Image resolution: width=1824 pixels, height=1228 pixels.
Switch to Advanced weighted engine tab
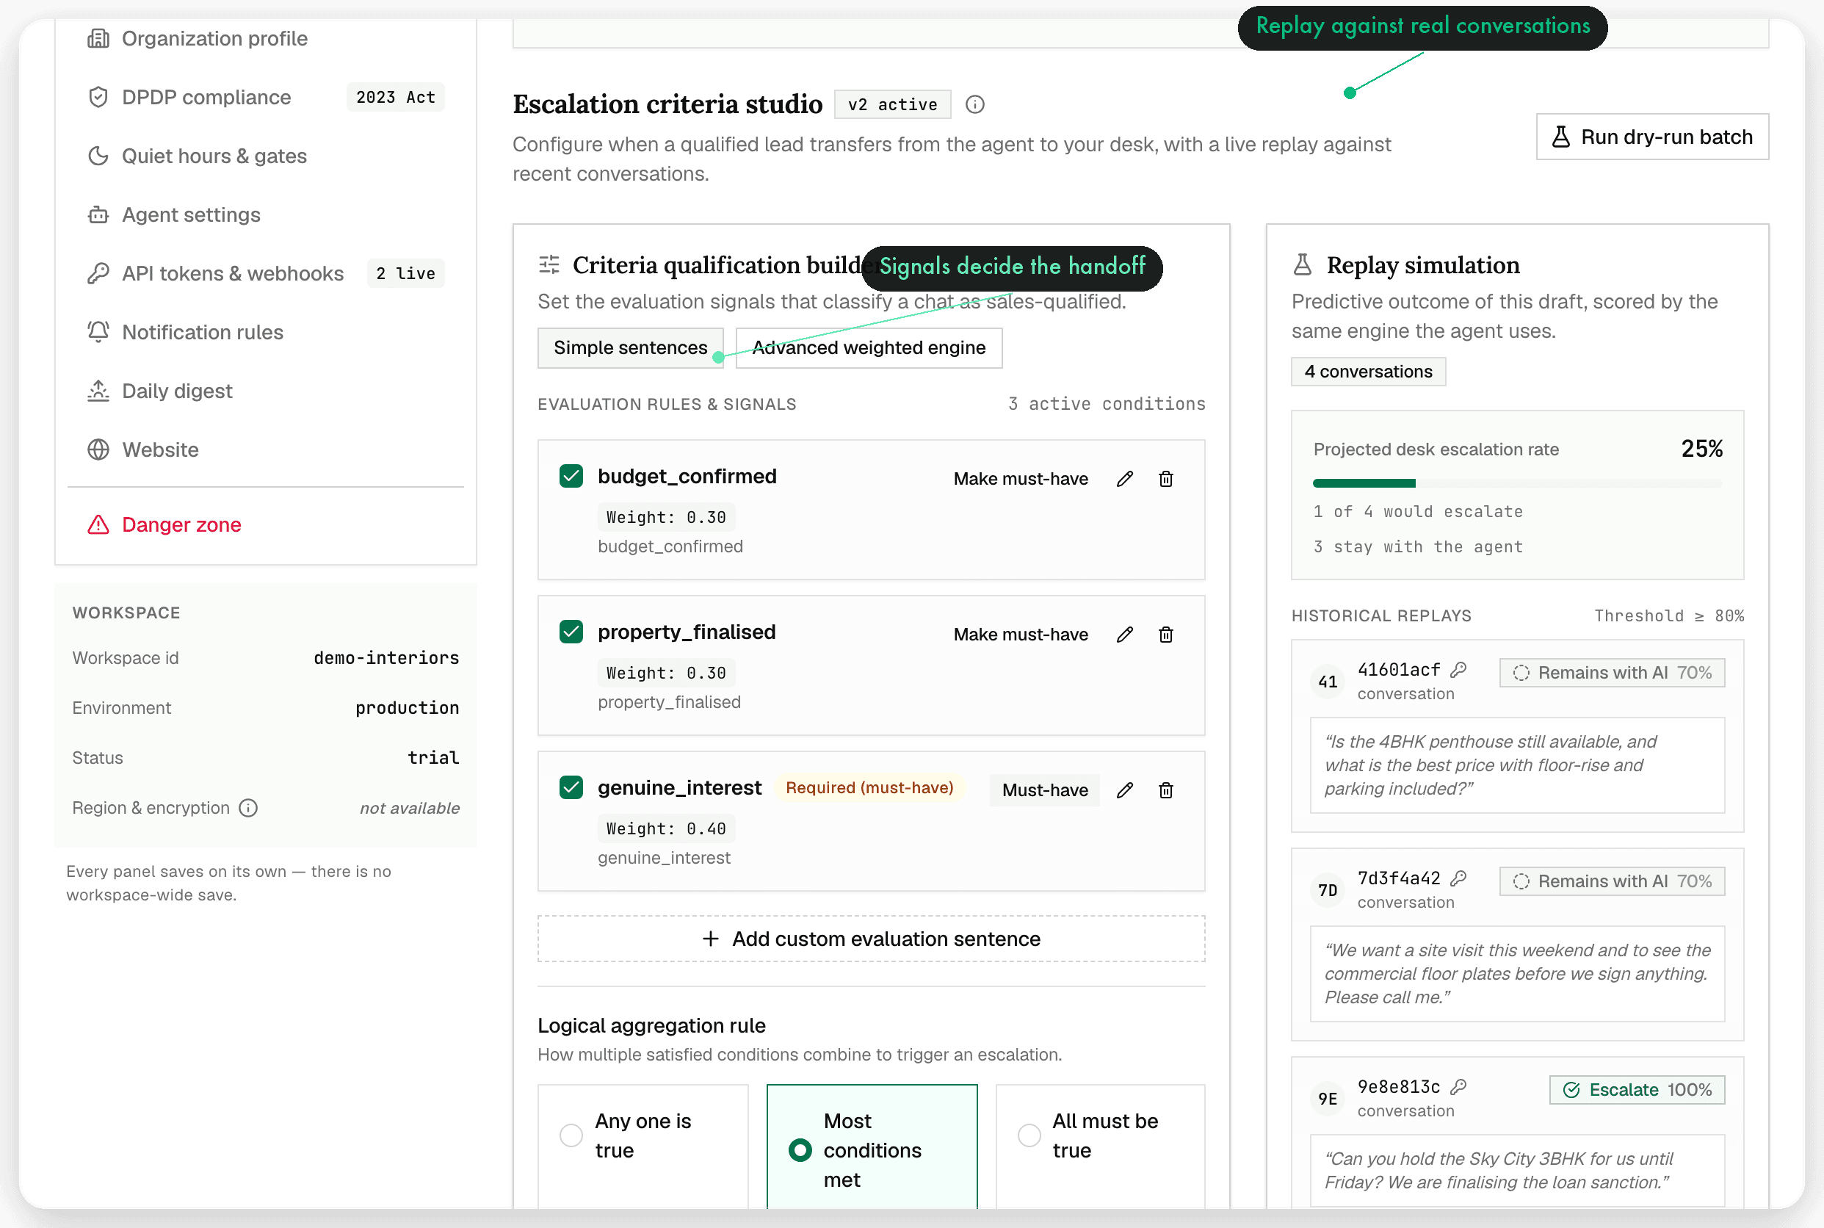(869, 347)
